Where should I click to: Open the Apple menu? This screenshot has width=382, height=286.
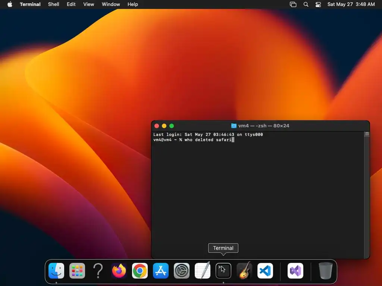[10, 4]
